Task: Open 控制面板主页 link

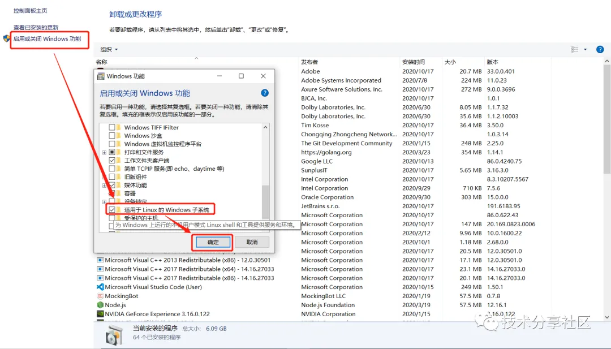Action: (31, 11)
